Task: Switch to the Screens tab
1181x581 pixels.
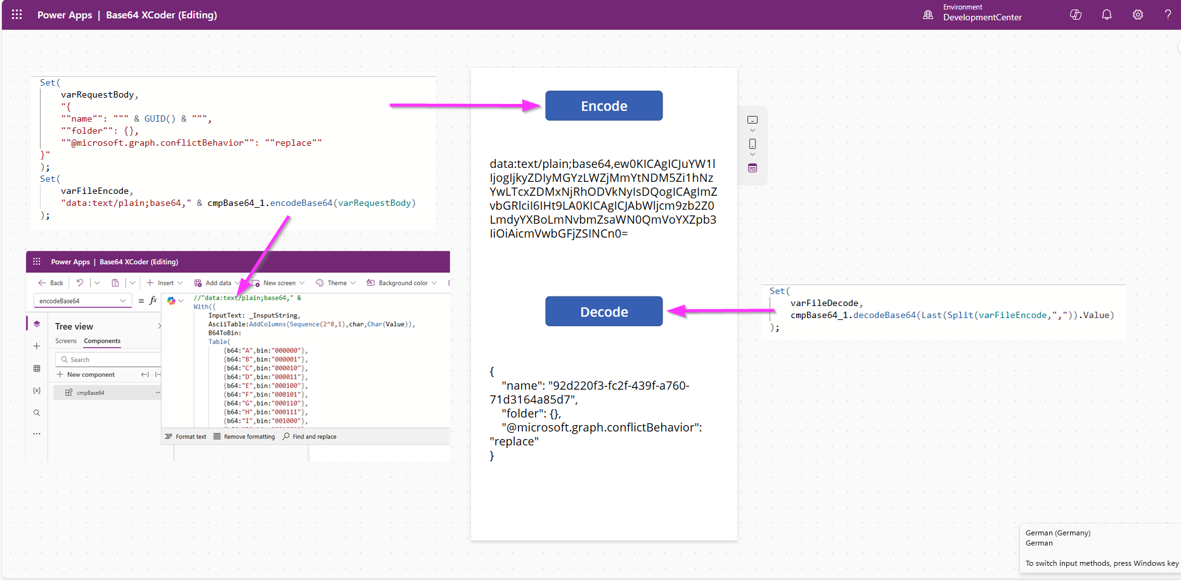Action: (x=66, y=341)
